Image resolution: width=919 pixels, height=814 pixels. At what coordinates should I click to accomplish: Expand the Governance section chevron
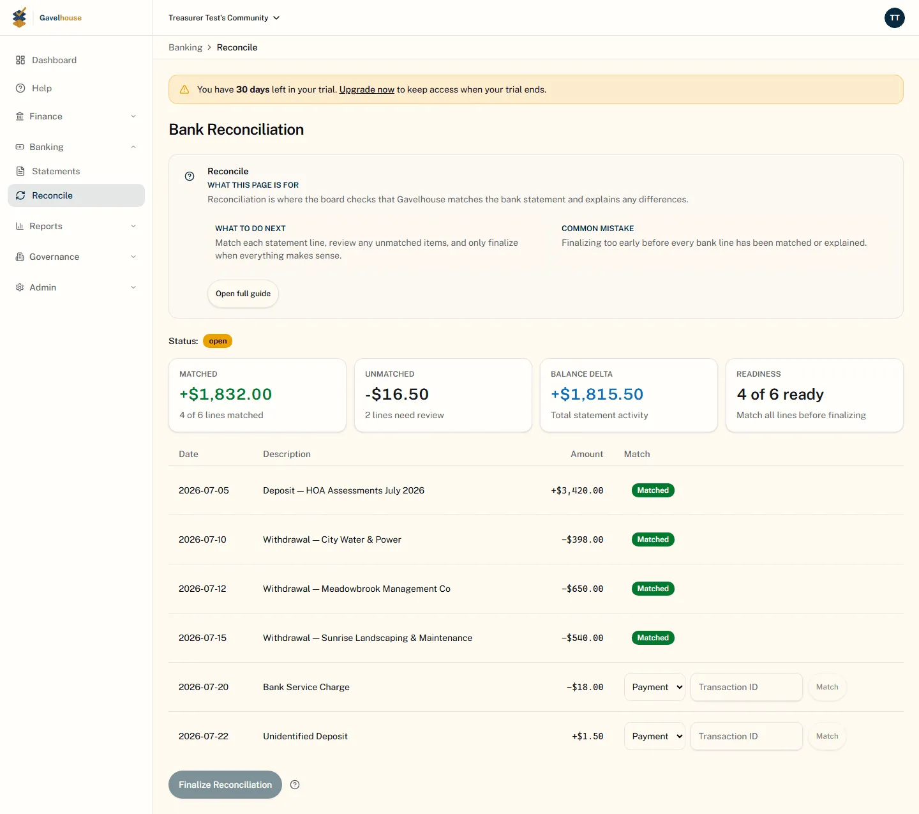point(133,257)
